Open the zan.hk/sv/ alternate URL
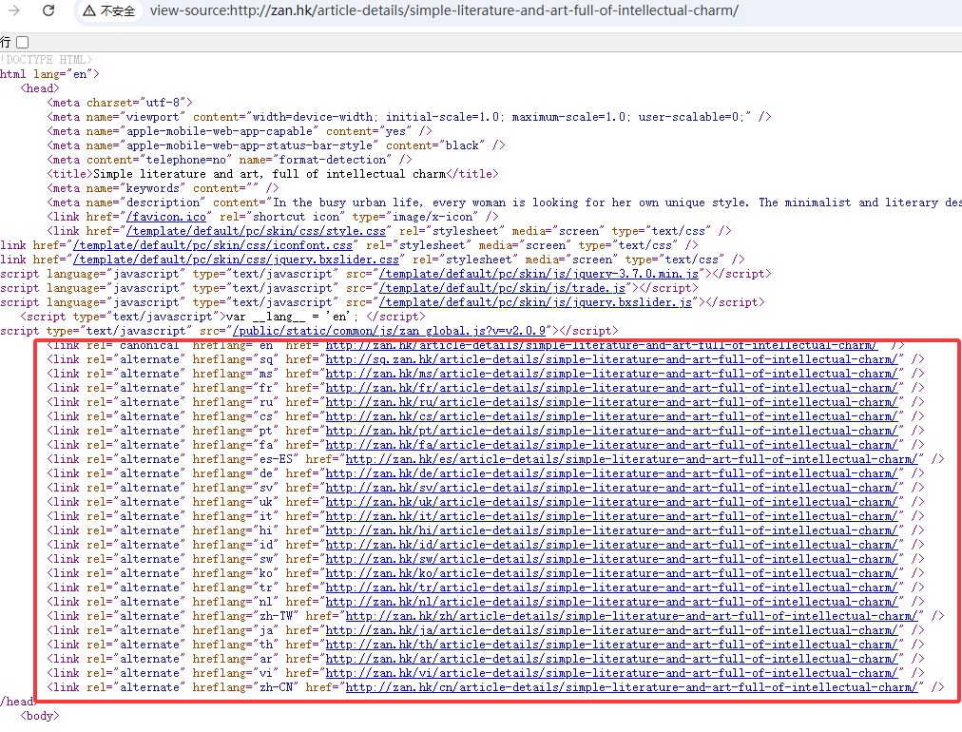The image size is (962, 732). [611, 487]
